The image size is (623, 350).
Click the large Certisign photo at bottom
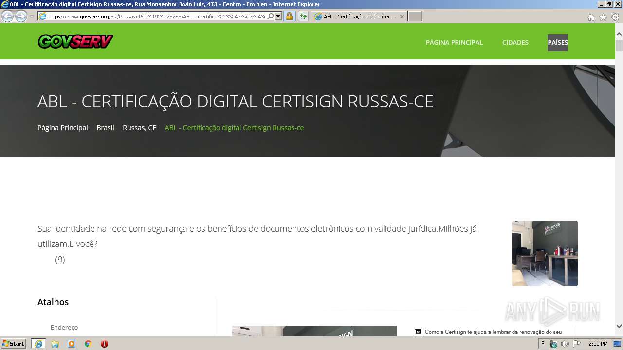(314, 331)
